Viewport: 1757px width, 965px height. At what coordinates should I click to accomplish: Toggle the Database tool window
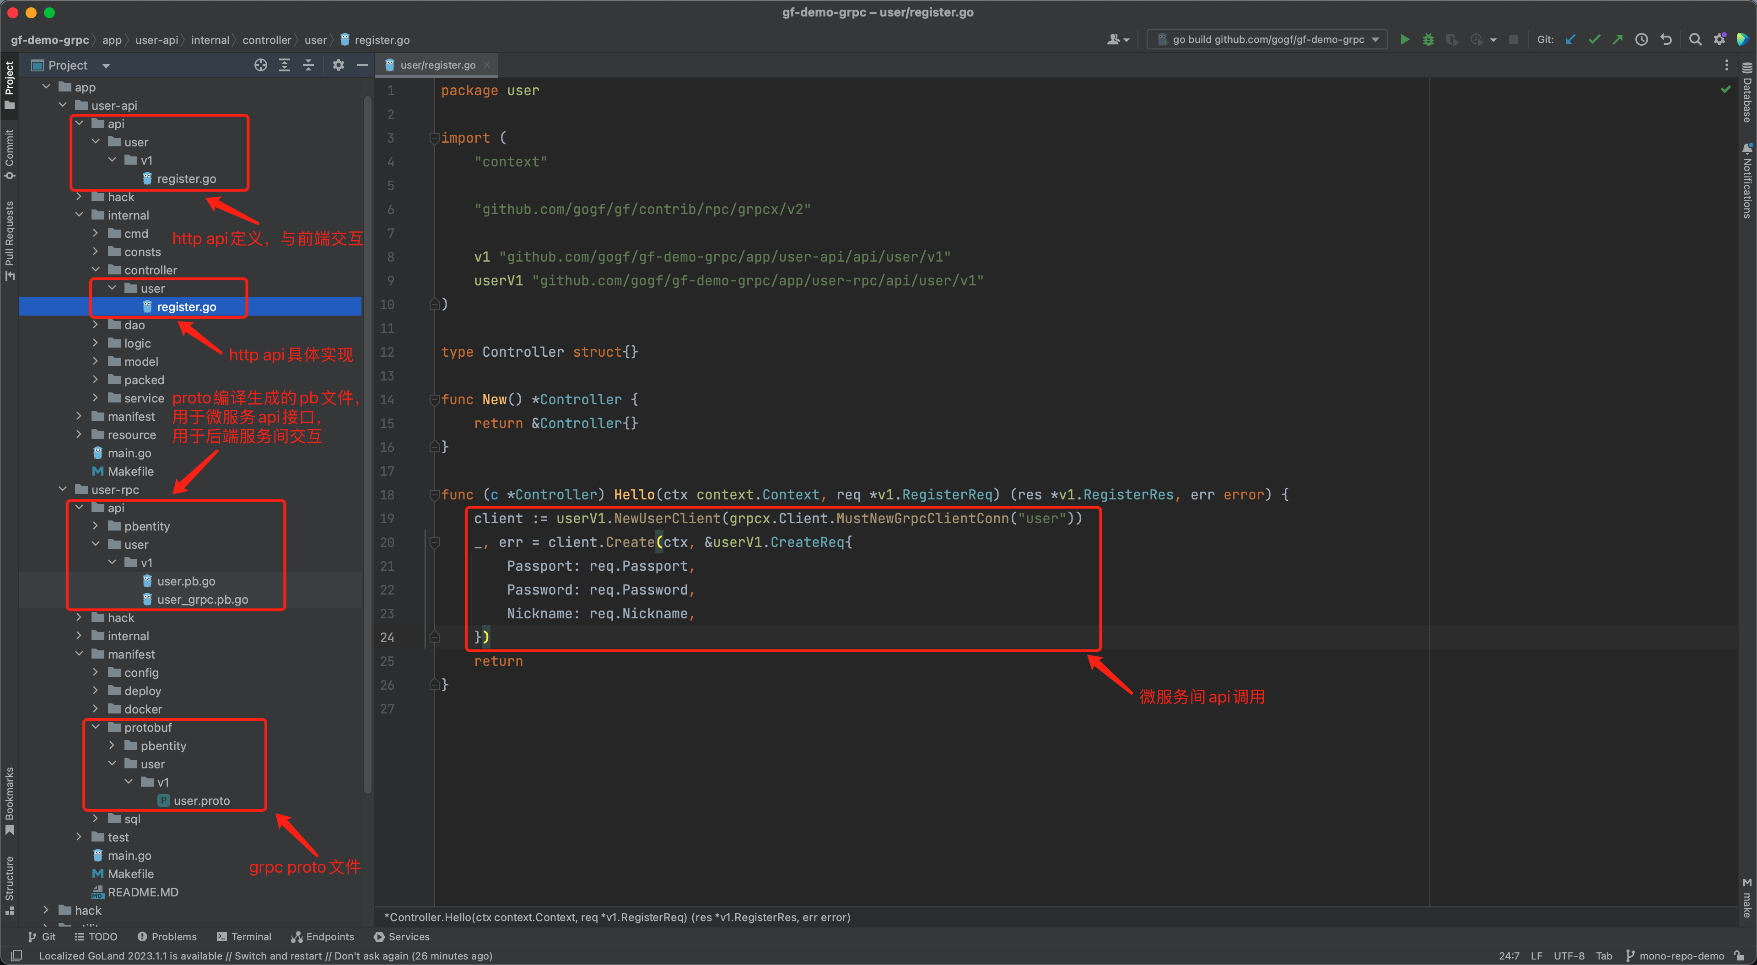(x=1747, y=93)
